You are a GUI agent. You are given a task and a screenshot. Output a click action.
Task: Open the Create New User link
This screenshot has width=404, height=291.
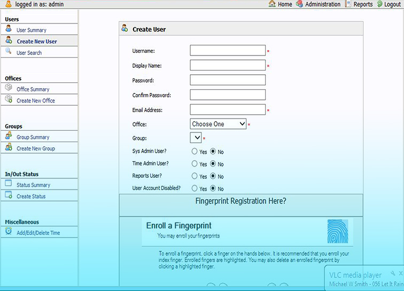[37, 42]
